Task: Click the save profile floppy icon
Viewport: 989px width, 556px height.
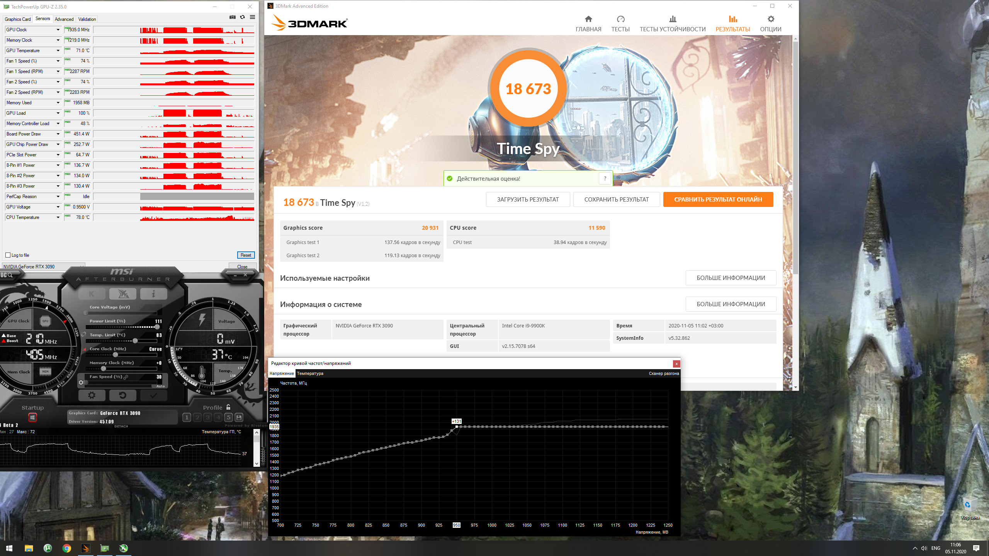Action: [x=239, y=417]
